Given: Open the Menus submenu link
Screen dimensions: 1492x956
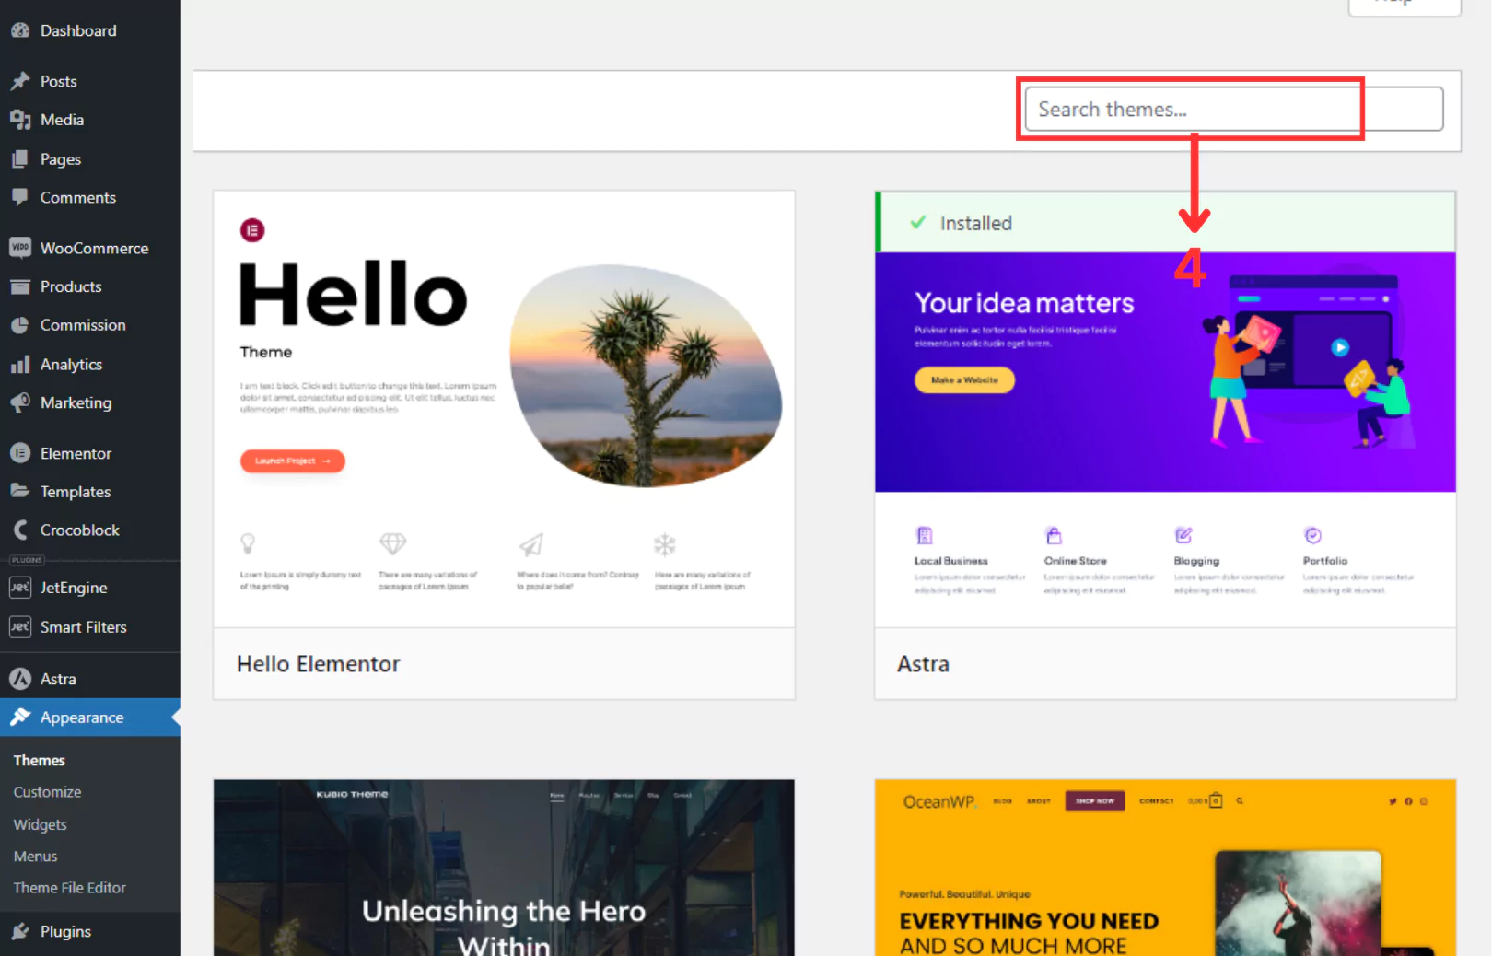Looking at the screenshot, I should pyautogui.click(x=35, y=857).
